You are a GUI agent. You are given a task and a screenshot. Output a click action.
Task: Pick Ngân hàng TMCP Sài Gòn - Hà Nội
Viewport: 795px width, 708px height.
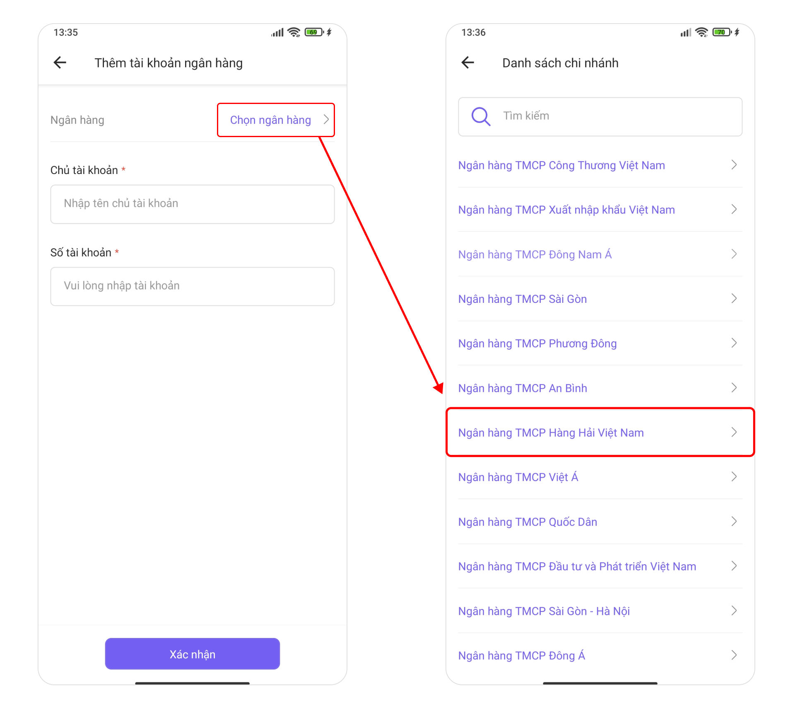(600, 611)
